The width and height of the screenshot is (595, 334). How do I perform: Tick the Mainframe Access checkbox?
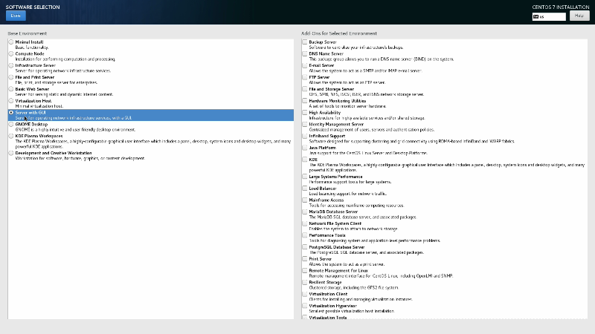305,200
